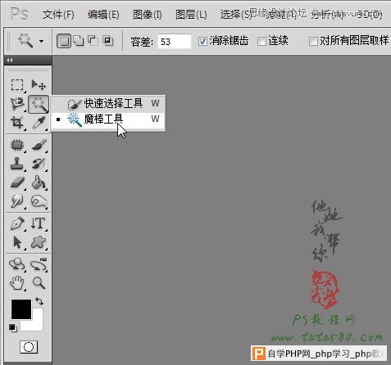
Task: Choose Subtract from Selection mode
Action: pos(93,41)
